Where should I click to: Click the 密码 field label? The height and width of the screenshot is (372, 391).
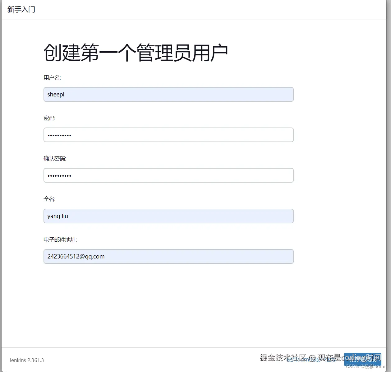tap(49, 118)
